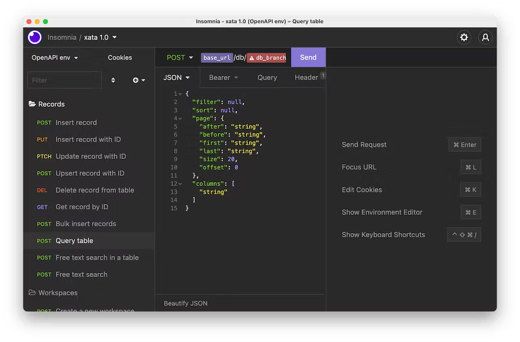
Task: Switch to the Query tab
Action: tap(267, 77)
